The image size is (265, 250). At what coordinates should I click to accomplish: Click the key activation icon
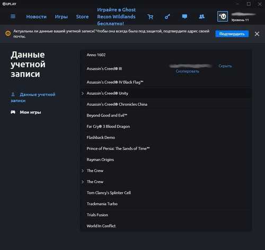coord(167,16)
